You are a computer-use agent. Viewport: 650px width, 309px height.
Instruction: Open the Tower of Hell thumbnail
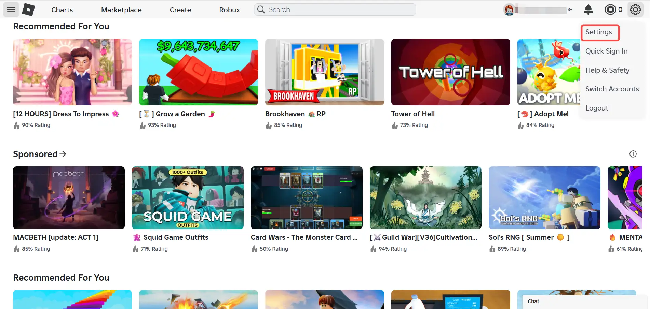451,72
